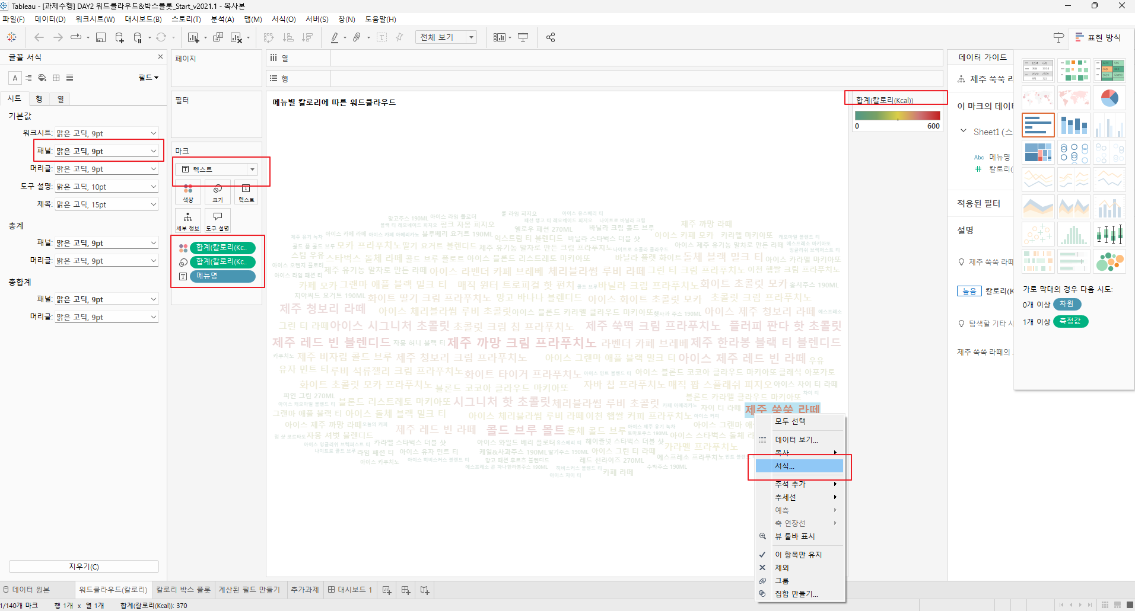The height and width of the screenshot is (611, 1135).
Task: Sort descending toolbar icon
Action: [x=307, y=37]
